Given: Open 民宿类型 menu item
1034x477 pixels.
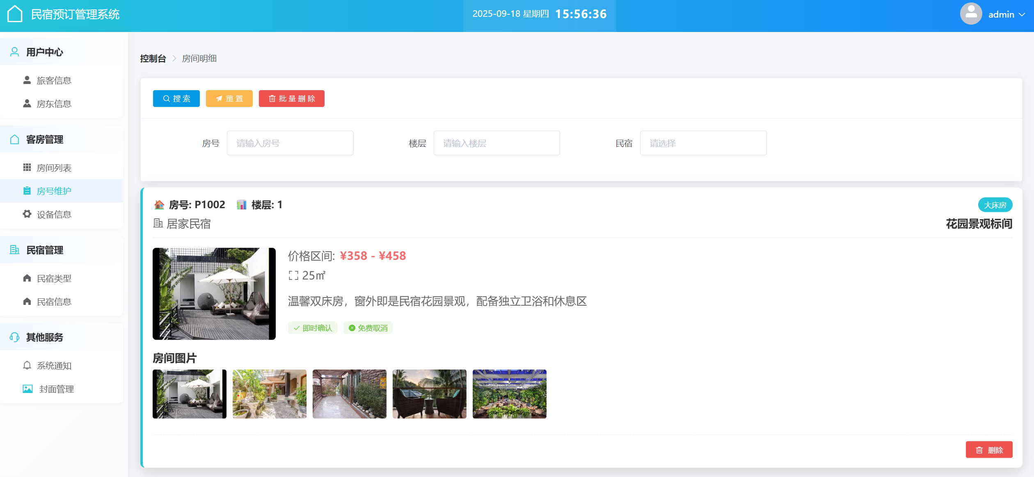Looking at the screenshot, I should click(x=62, y=278).
